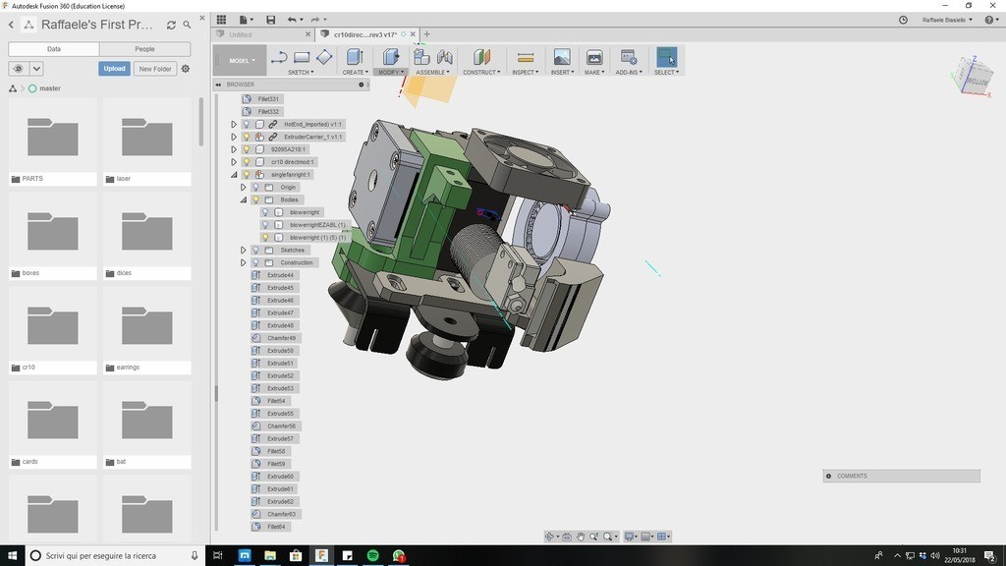Click the Windows search box

[116, 556]
